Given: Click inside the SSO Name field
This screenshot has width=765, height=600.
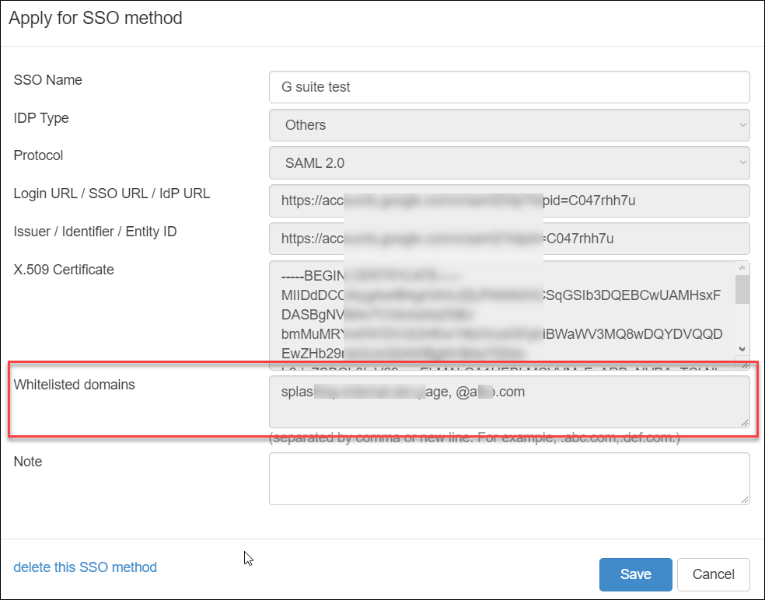Looking at the screenshot, I should click(508, 87).
